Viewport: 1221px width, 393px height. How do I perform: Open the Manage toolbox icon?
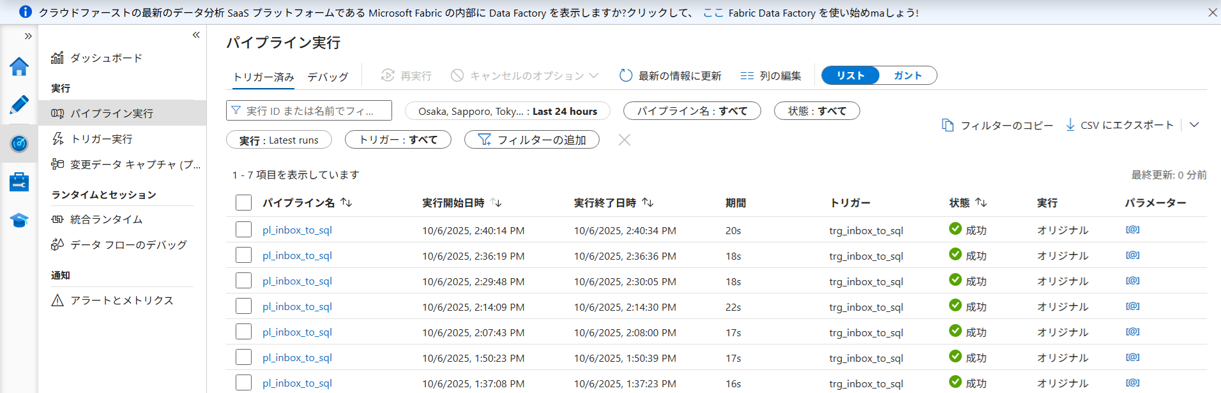19,182
